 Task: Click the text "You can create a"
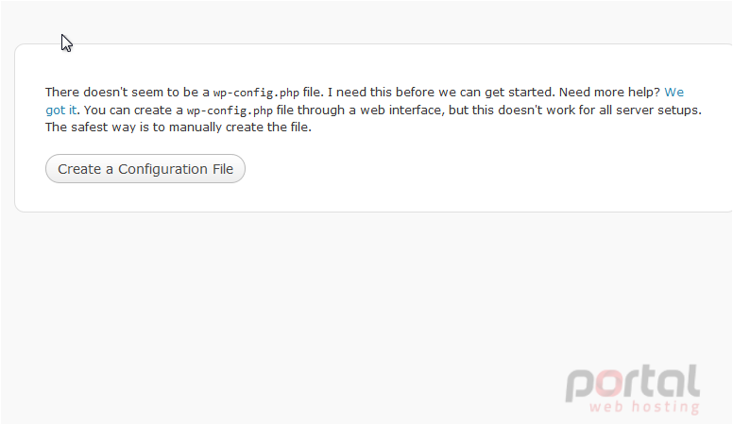(x=133, y=110)
